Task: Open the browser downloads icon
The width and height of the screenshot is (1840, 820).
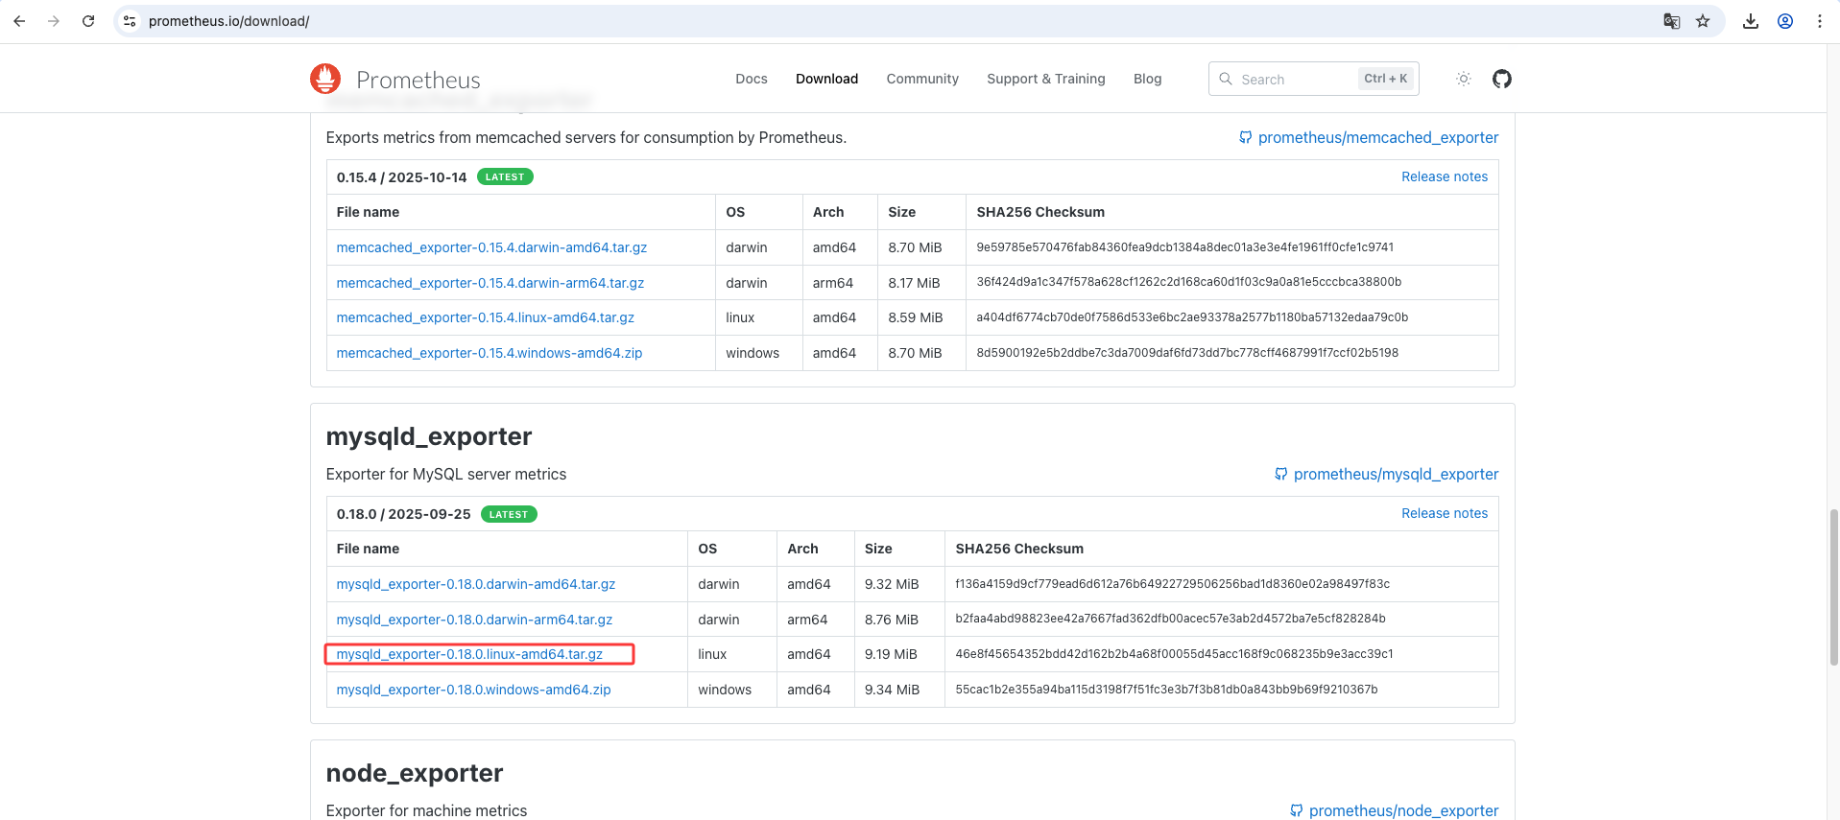Action: click(x=1751, y=21)
